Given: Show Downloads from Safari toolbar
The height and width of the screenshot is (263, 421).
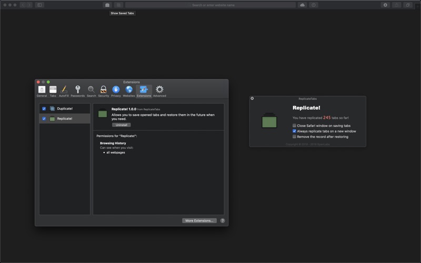Looking at the screenshot, I should click(x=385, y=5).
